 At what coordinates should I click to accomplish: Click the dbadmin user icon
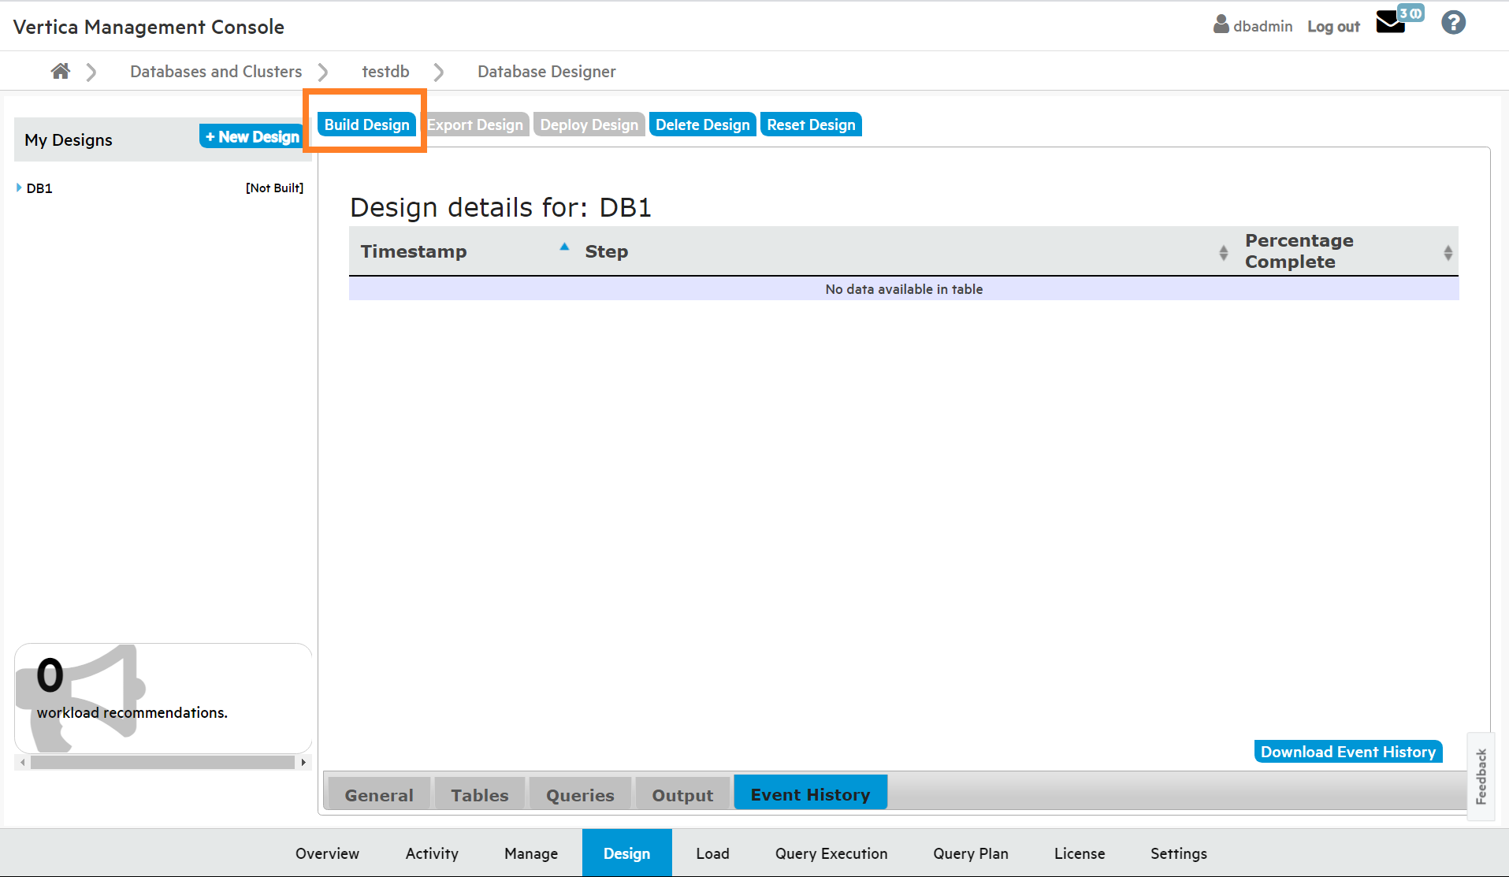point(1221,24)
